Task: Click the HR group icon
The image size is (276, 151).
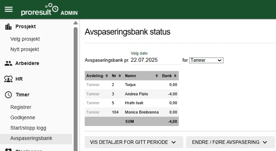Action: [x=8, y=79]
